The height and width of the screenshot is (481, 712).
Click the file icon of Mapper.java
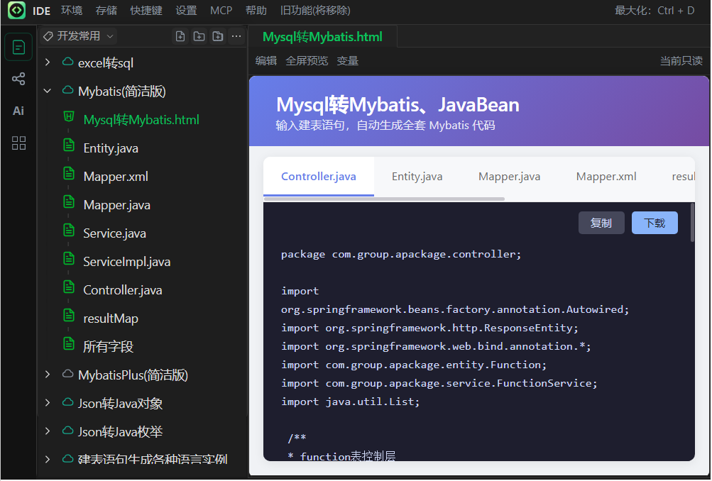(x=69, y=202)
